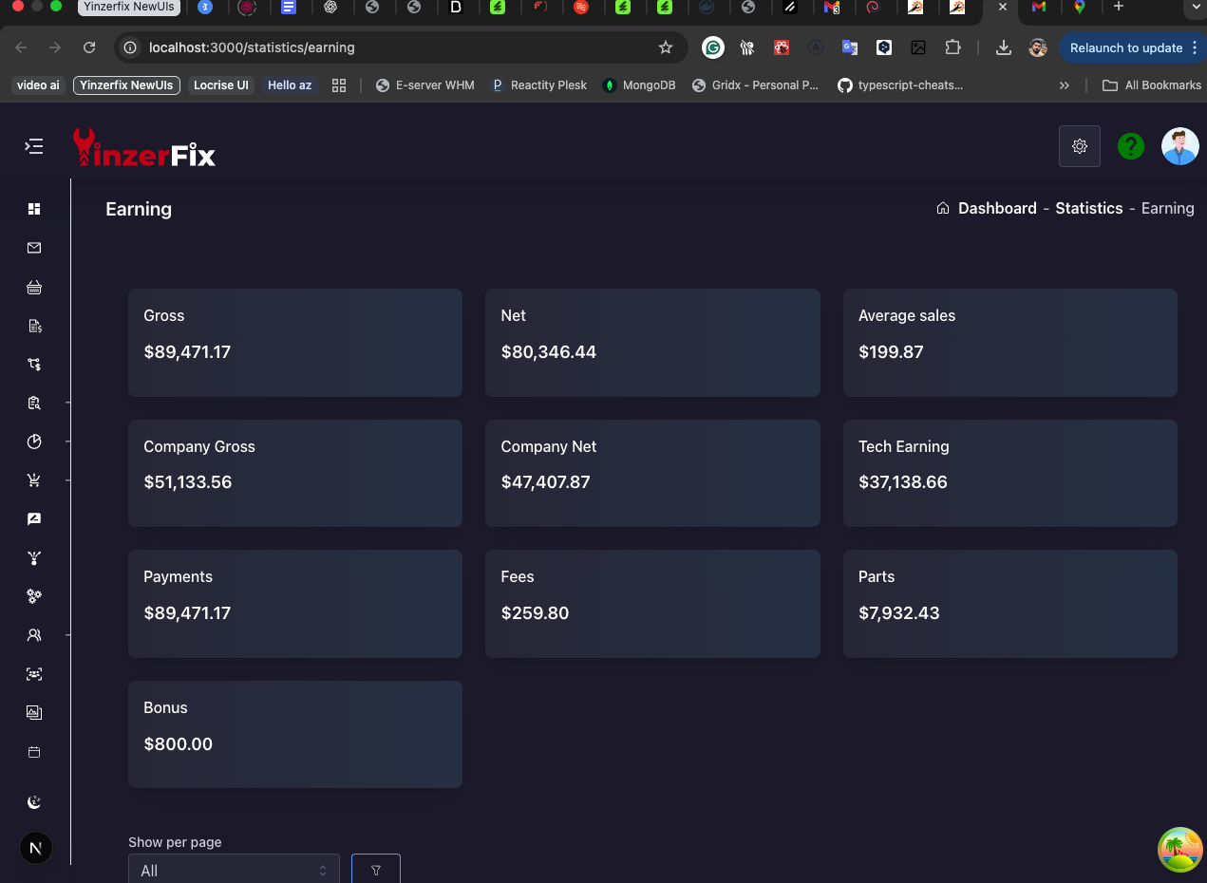Open the Show per page dropdown set to All
The height and width of the screenshot is (883, 1207).
pyautogui.click(x=233, y=869)
